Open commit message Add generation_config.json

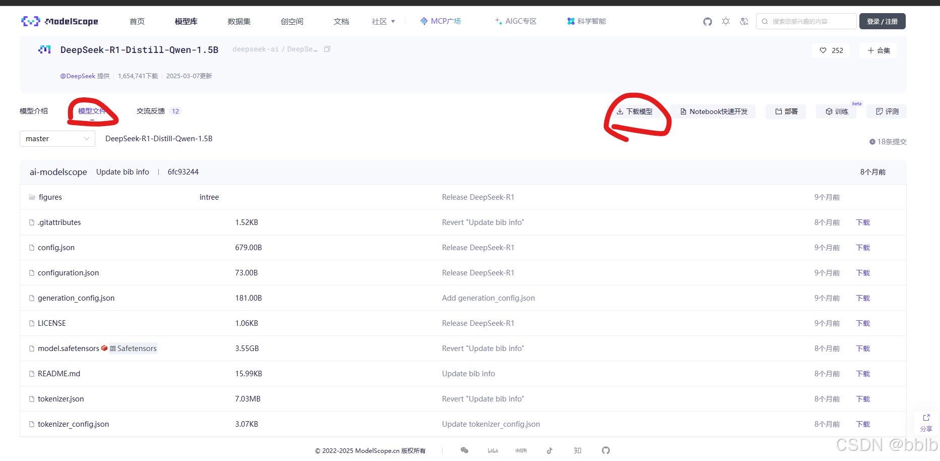click(488, 298)
